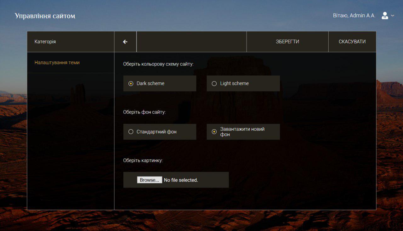Select the Категорія sidebar header
403x231 pixels.
45,42
